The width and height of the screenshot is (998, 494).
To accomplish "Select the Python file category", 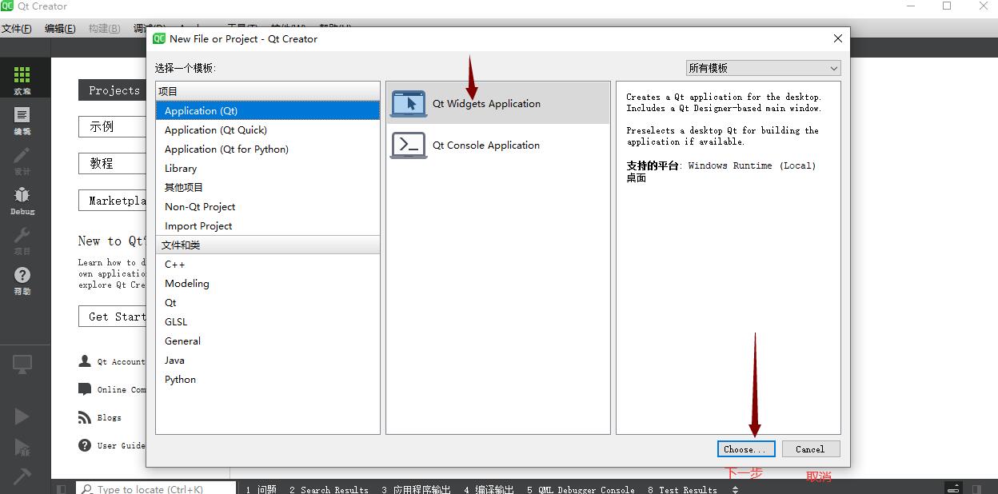I will (268, 379).
